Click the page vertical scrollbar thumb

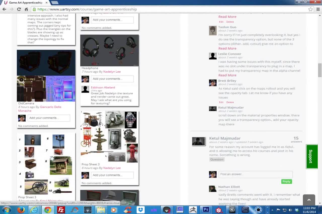320,70
